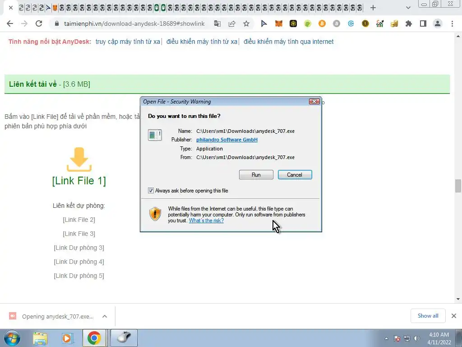The height and width of the screenshot is (347, 462).
Task: Click the [Link File 3] backup link
Action: pos(79,234)
